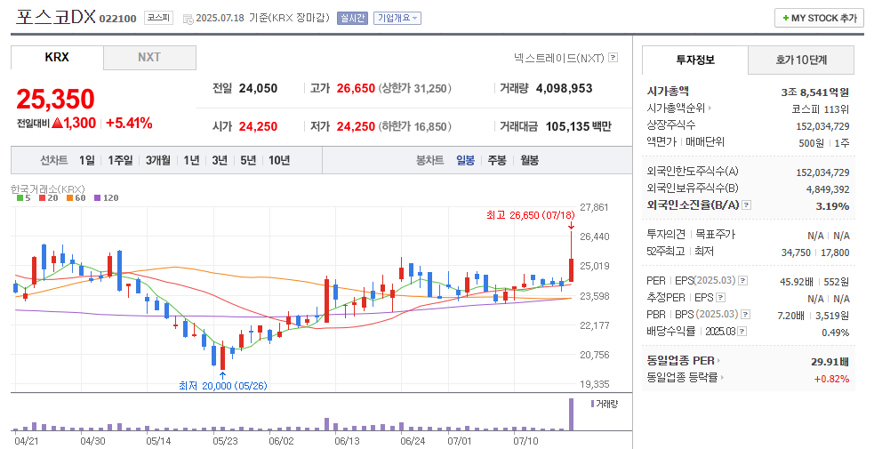874x449 pixels.
Task: Select the 3년 chart period
Action: click(220, 160)
